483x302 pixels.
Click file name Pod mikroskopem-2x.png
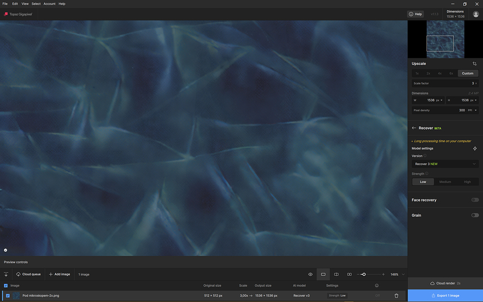pos(41,296)
